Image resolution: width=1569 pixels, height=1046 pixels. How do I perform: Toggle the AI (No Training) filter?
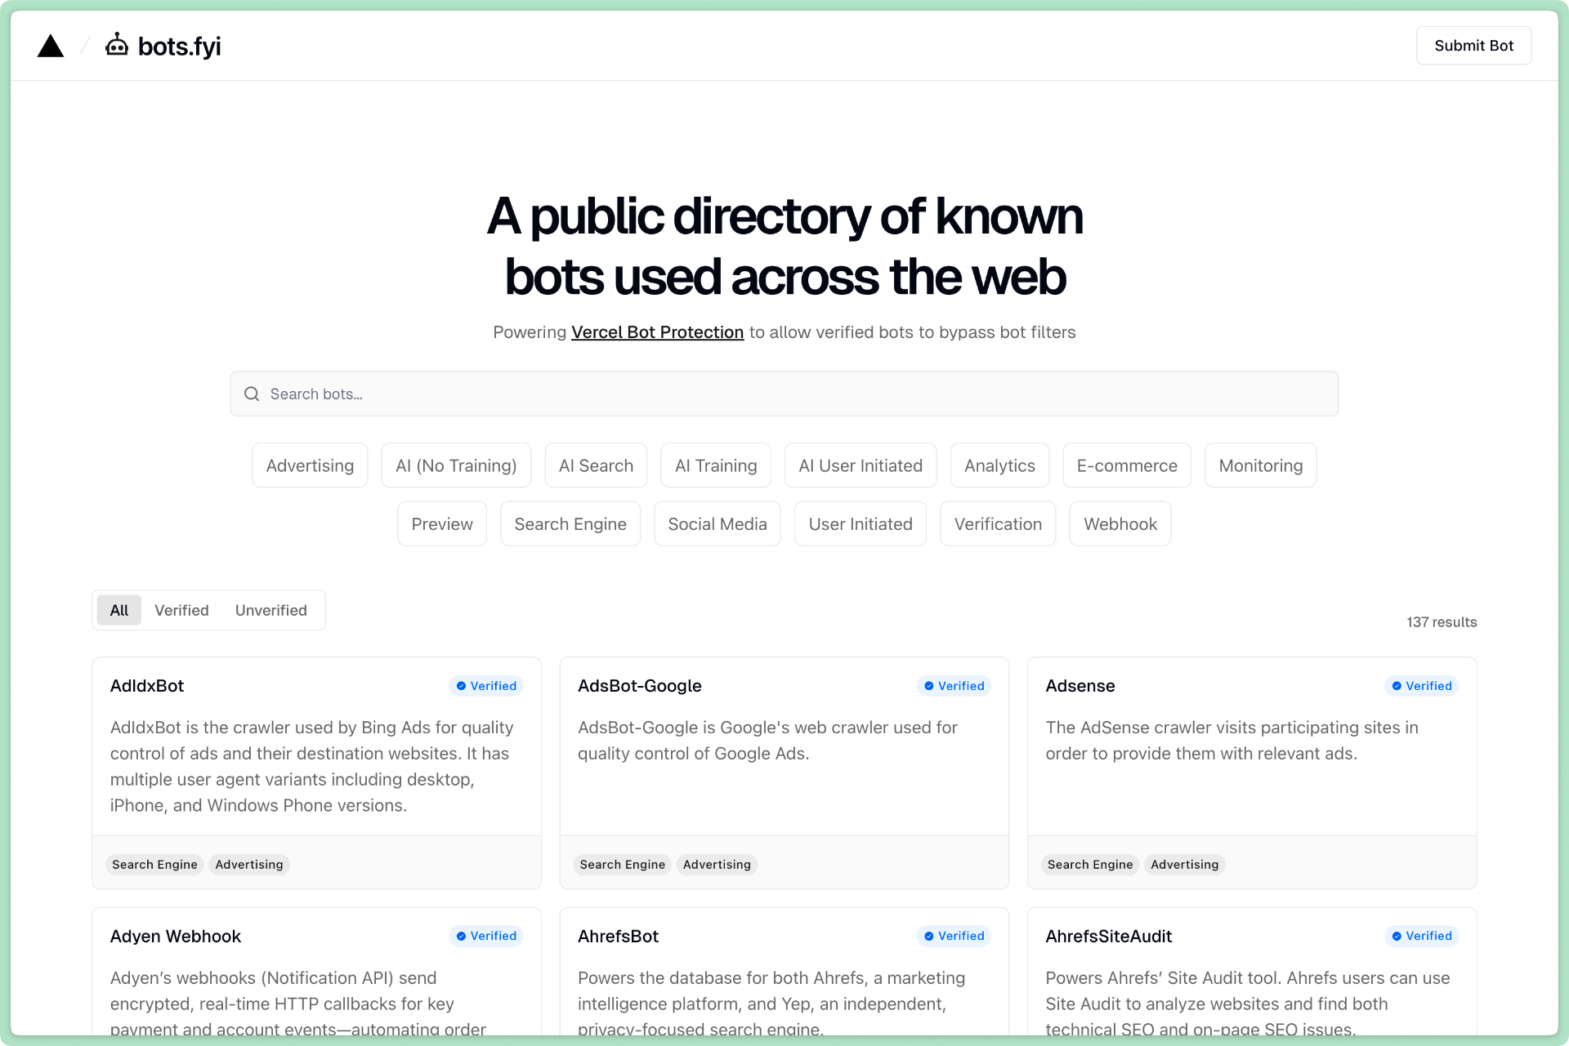tap(456, 465)
